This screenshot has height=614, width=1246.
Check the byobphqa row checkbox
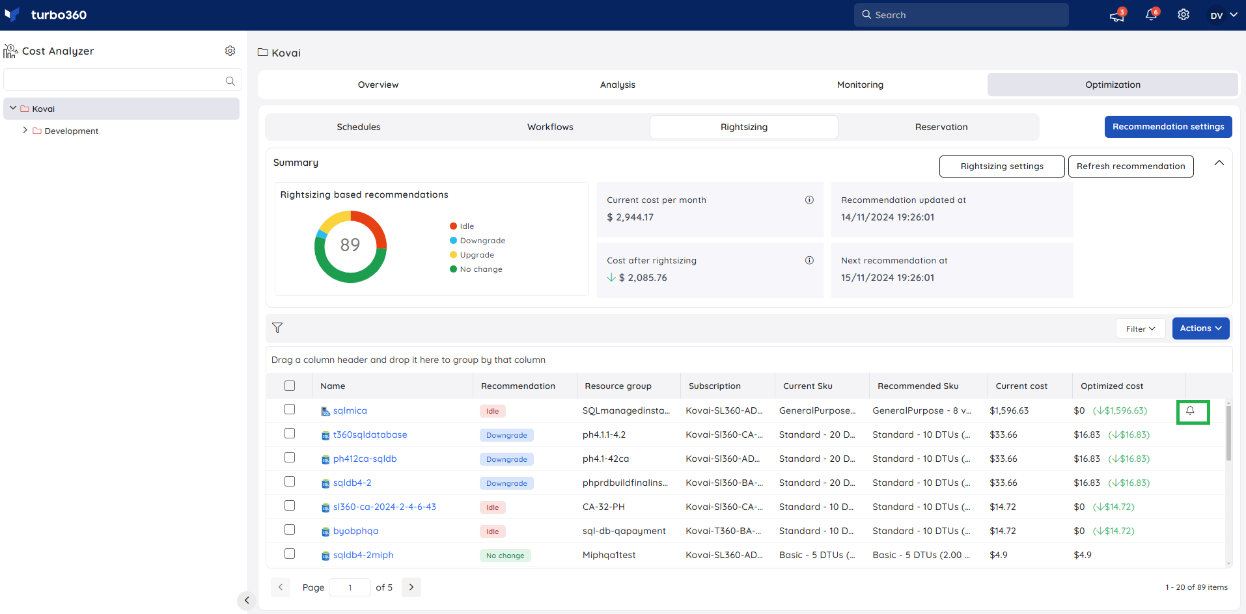[290, 529]
